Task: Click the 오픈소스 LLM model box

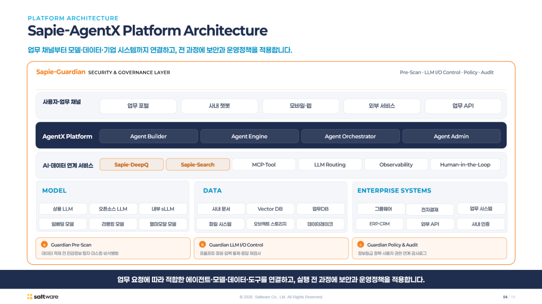Action: [113, 209]
